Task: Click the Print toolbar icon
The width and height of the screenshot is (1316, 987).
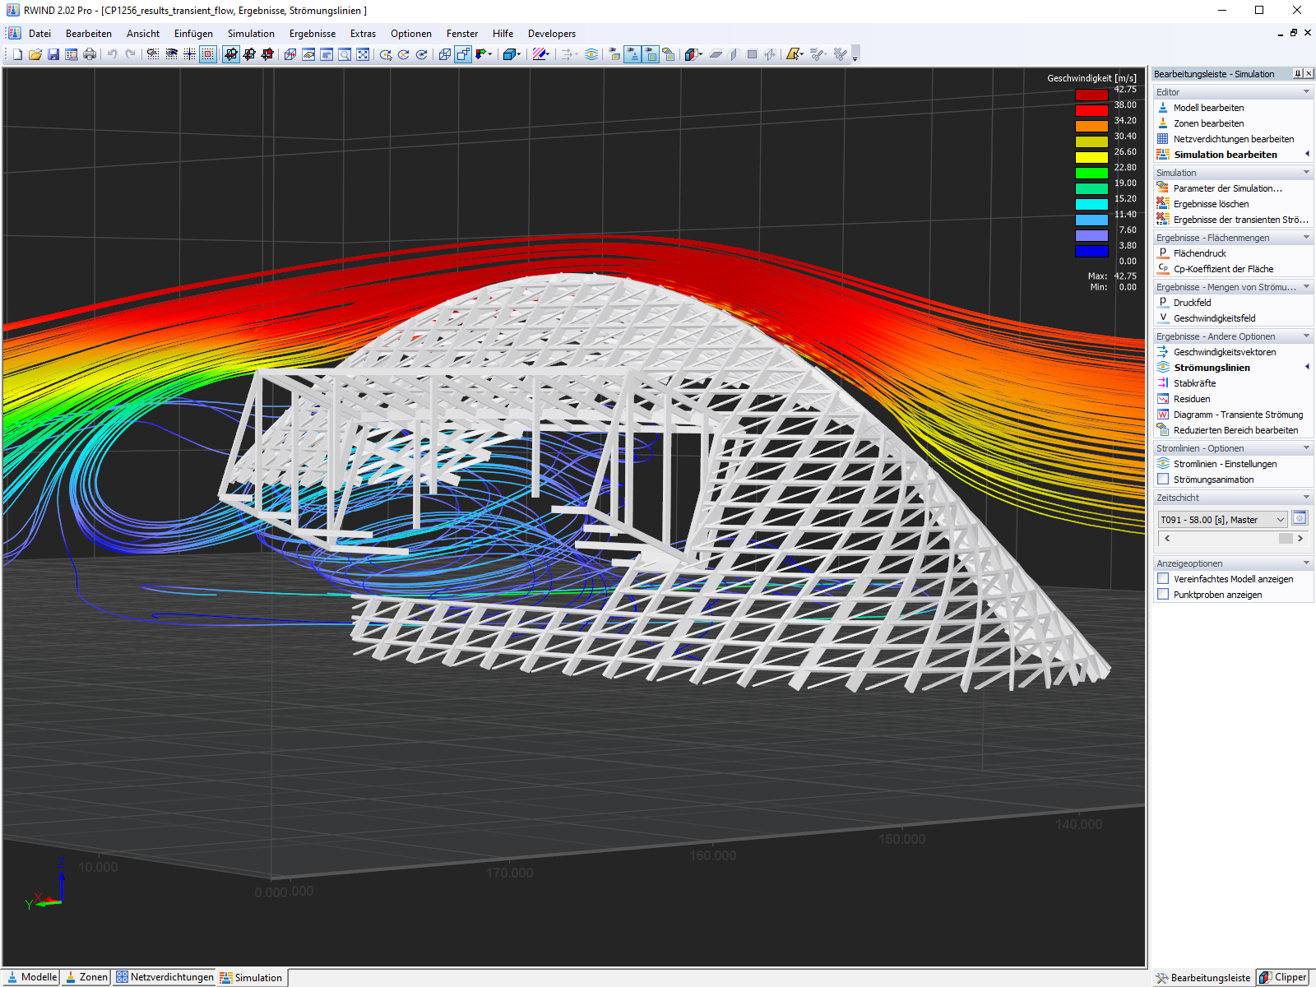Action: pyautogui.click(x=90, y=54)
